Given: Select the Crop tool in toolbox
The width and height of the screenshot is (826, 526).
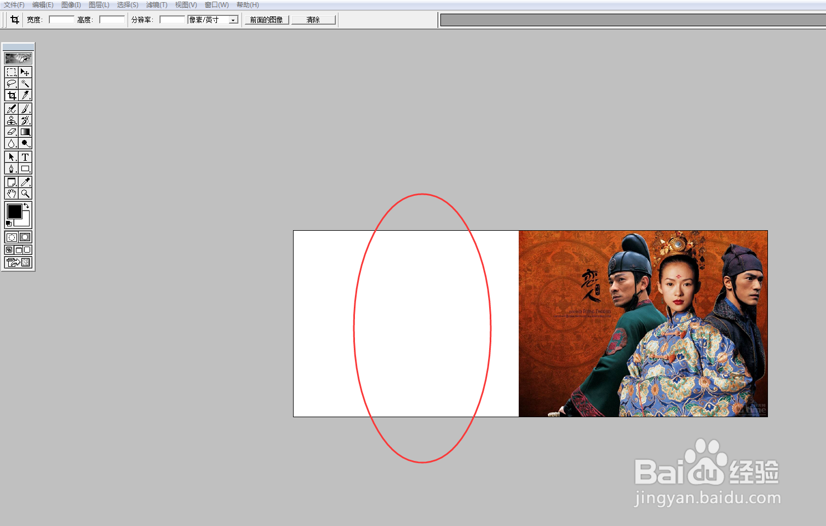Looking at the screenshot, I should tap(12, 95).
